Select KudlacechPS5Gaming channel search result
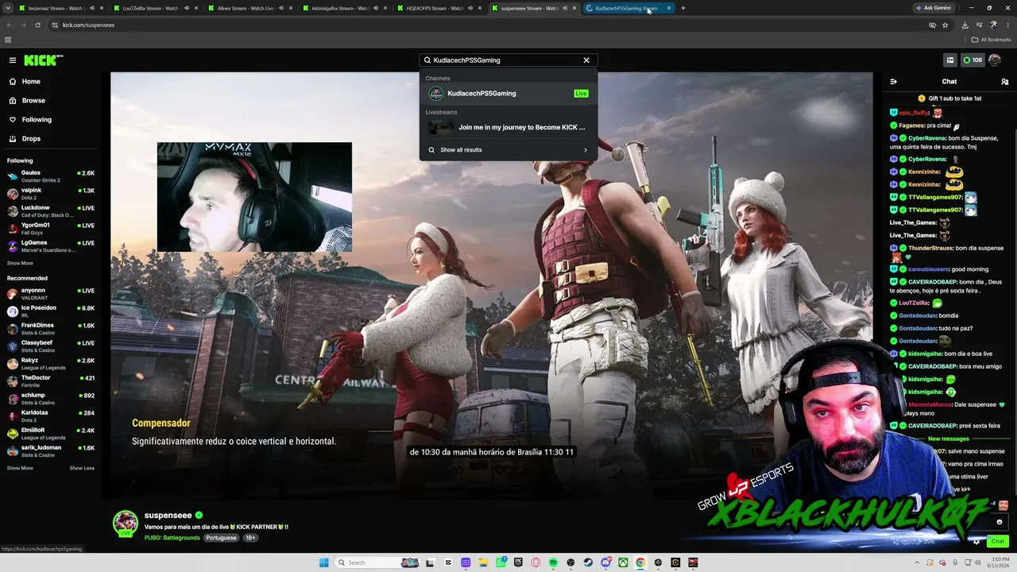The height and width of the screenshot is (572, 1017). tap(508, 94)
